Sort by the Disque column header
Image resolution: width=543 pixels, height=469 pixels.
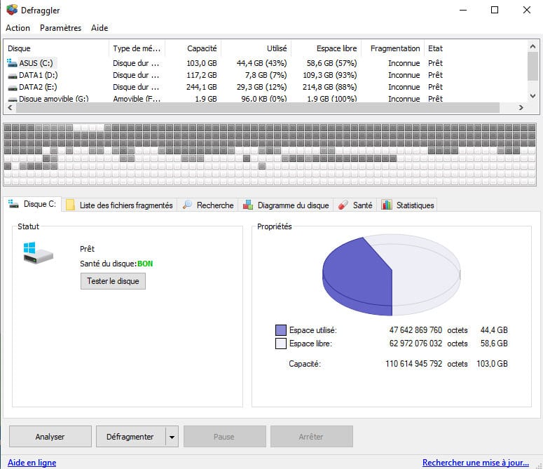[x=57, y=48]
